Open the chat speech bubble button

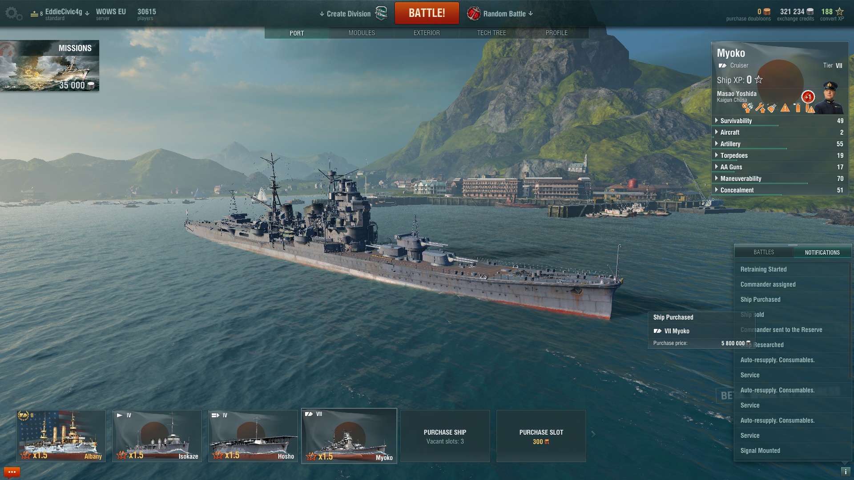coord(12,472)
